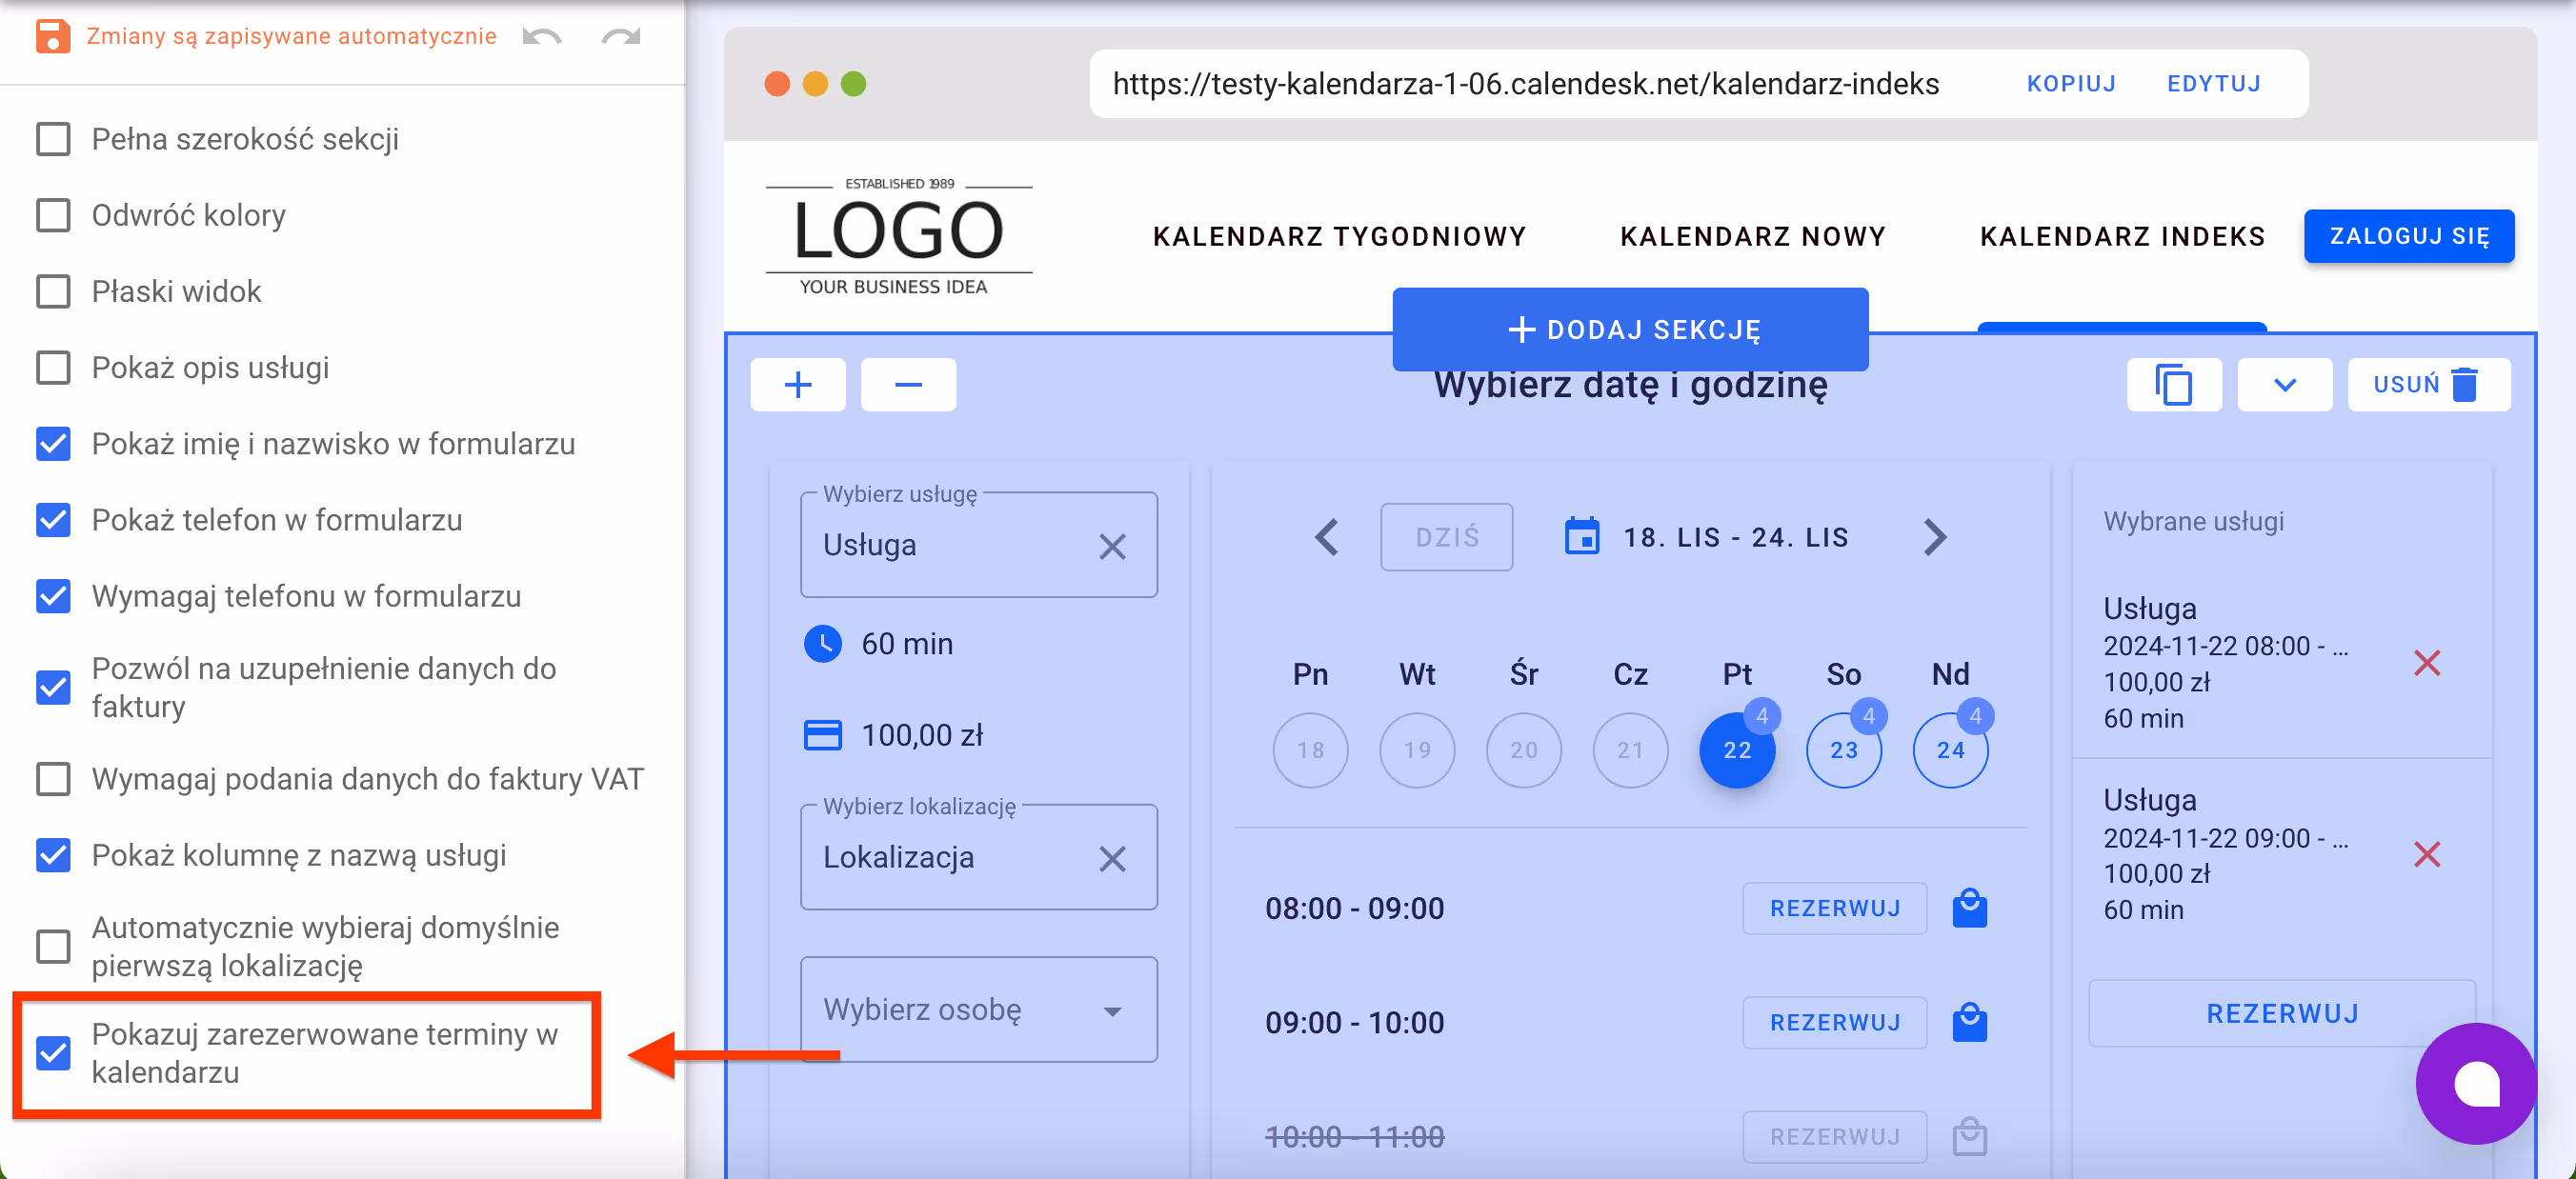Clear the Lokalizacja field with its X

coord(1113,858)
